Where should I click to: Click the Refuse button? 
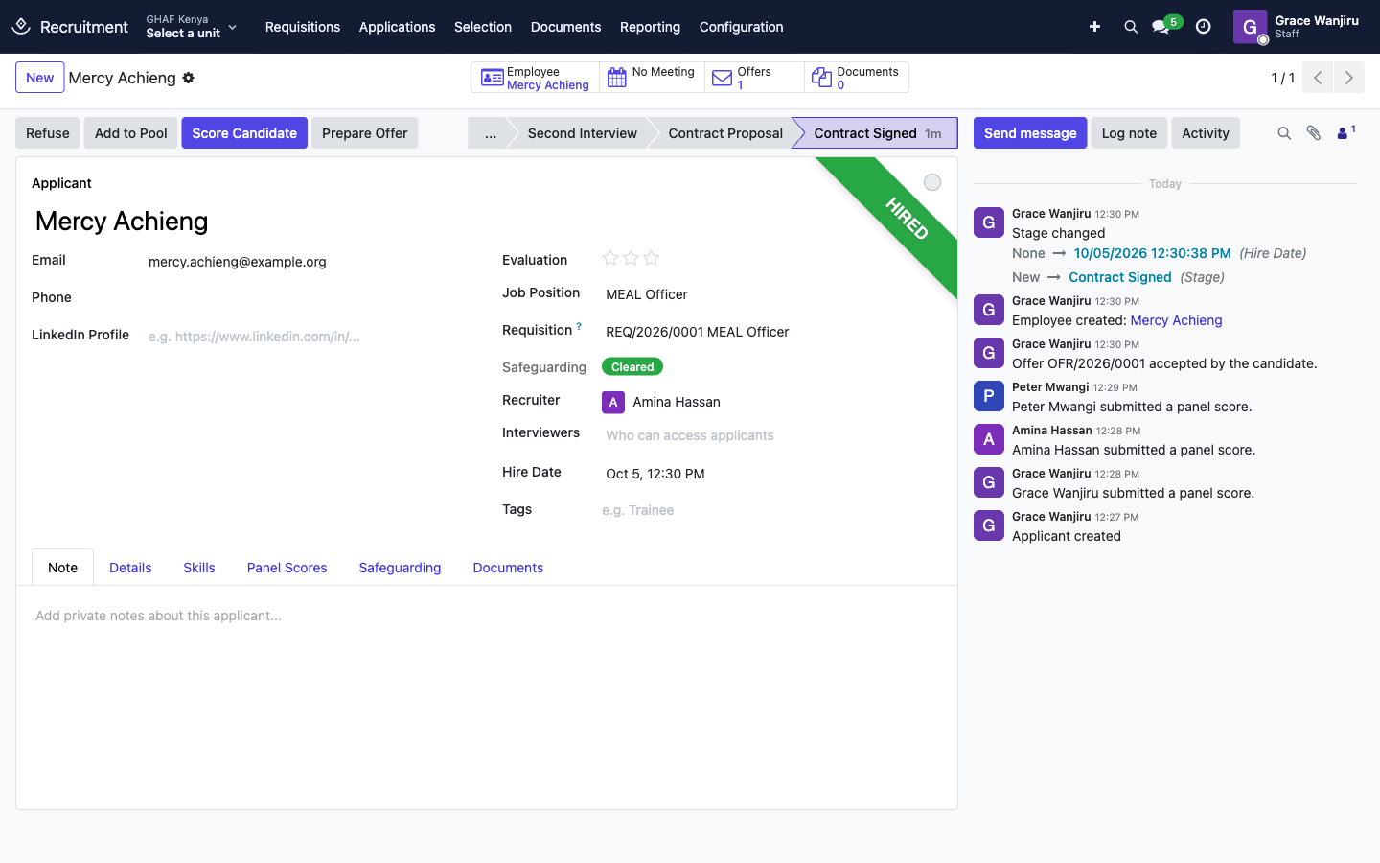pos(48,133)
